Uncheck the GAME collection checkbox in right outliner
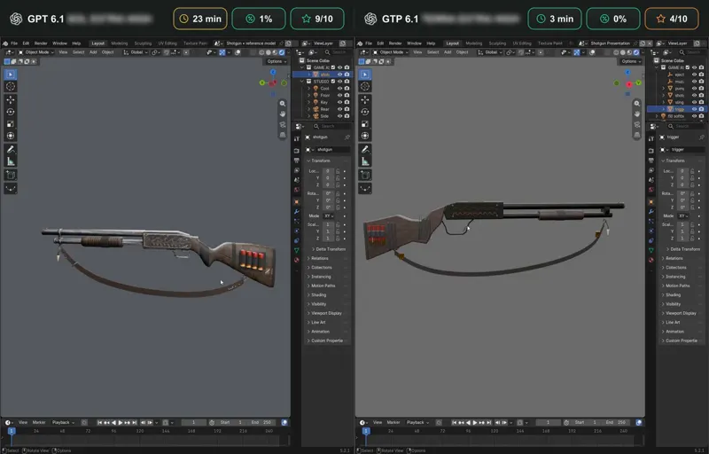 688,67
